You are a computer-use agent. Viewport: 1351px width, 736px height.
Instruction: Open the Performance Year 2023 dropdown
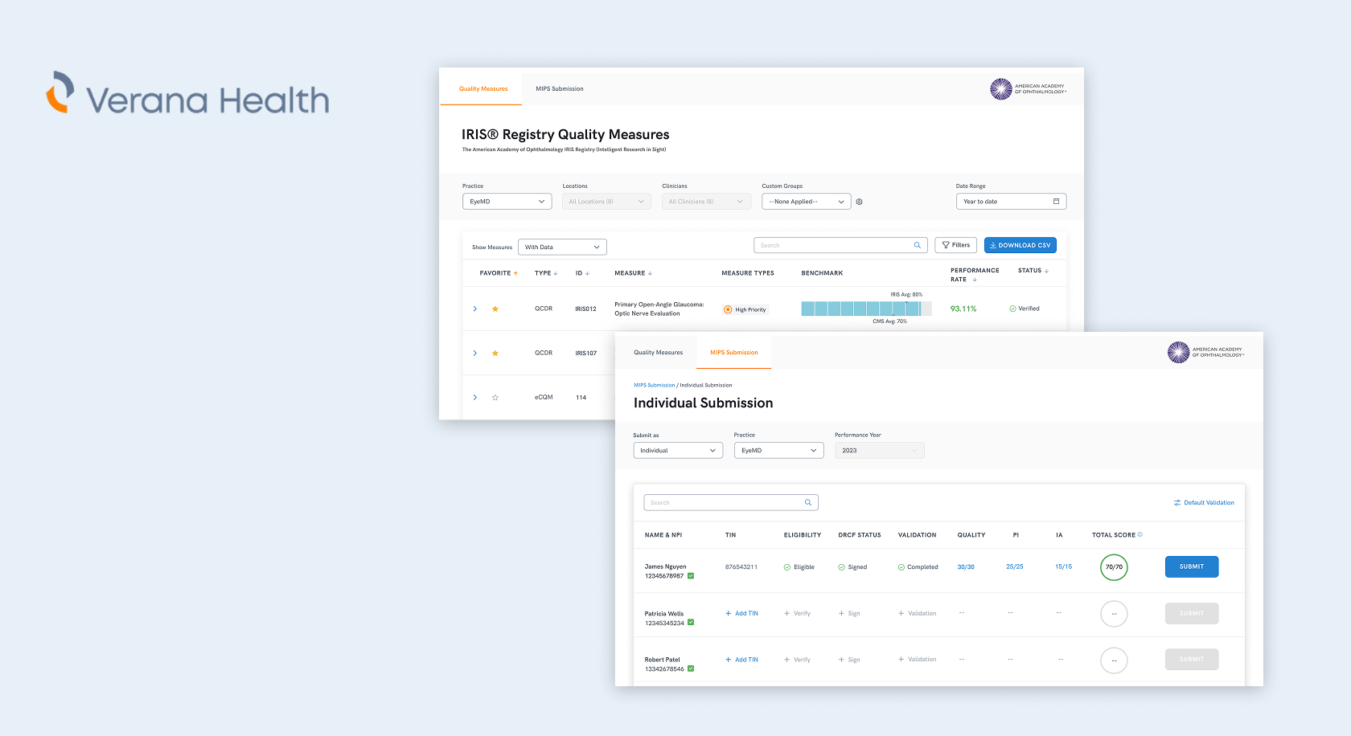click(880, 450)
